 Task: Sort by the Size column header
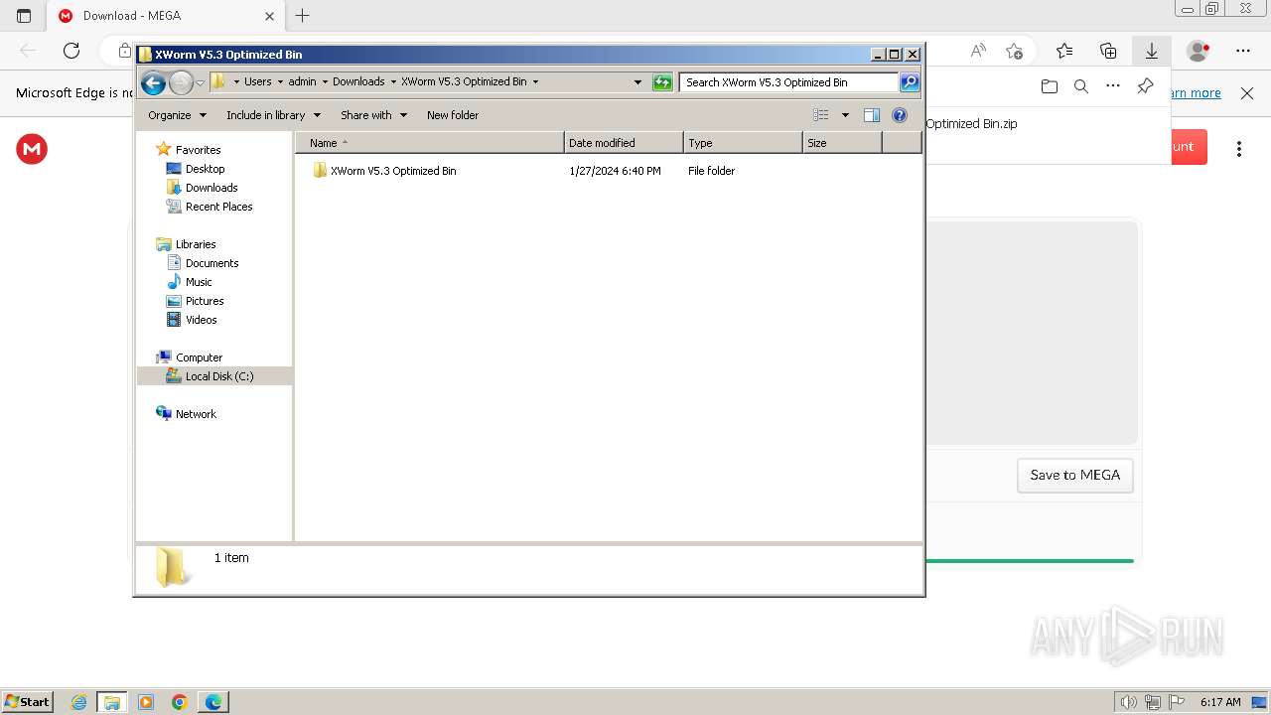842,143
